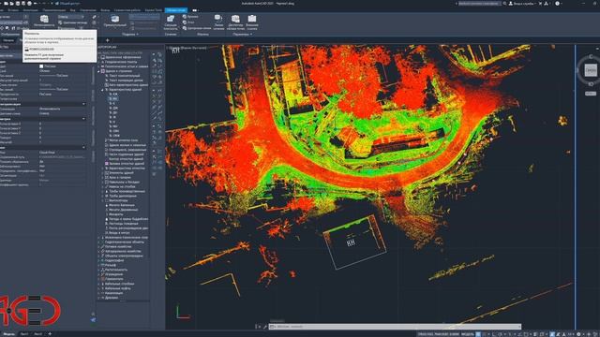Open 'Диспетчер облака точек' point cloud manager
This screenshot has width=600, height=337.
pyautogui.click(x=235, y=22)
